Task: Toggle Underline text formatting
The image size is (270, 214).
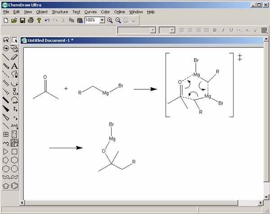Action: (231, 30)
